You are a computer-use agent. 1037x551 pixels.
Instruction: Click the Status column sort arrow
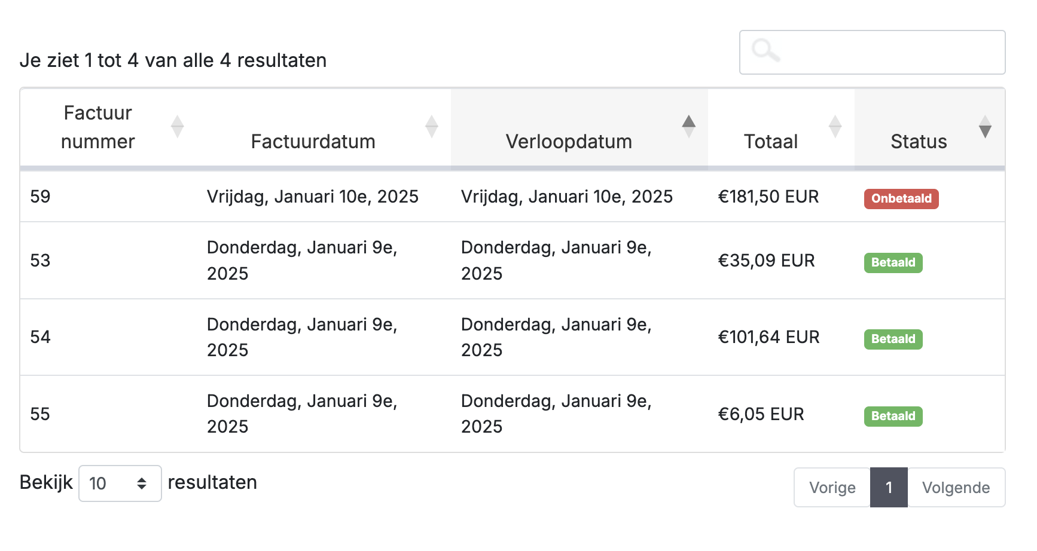pos(985,127)
